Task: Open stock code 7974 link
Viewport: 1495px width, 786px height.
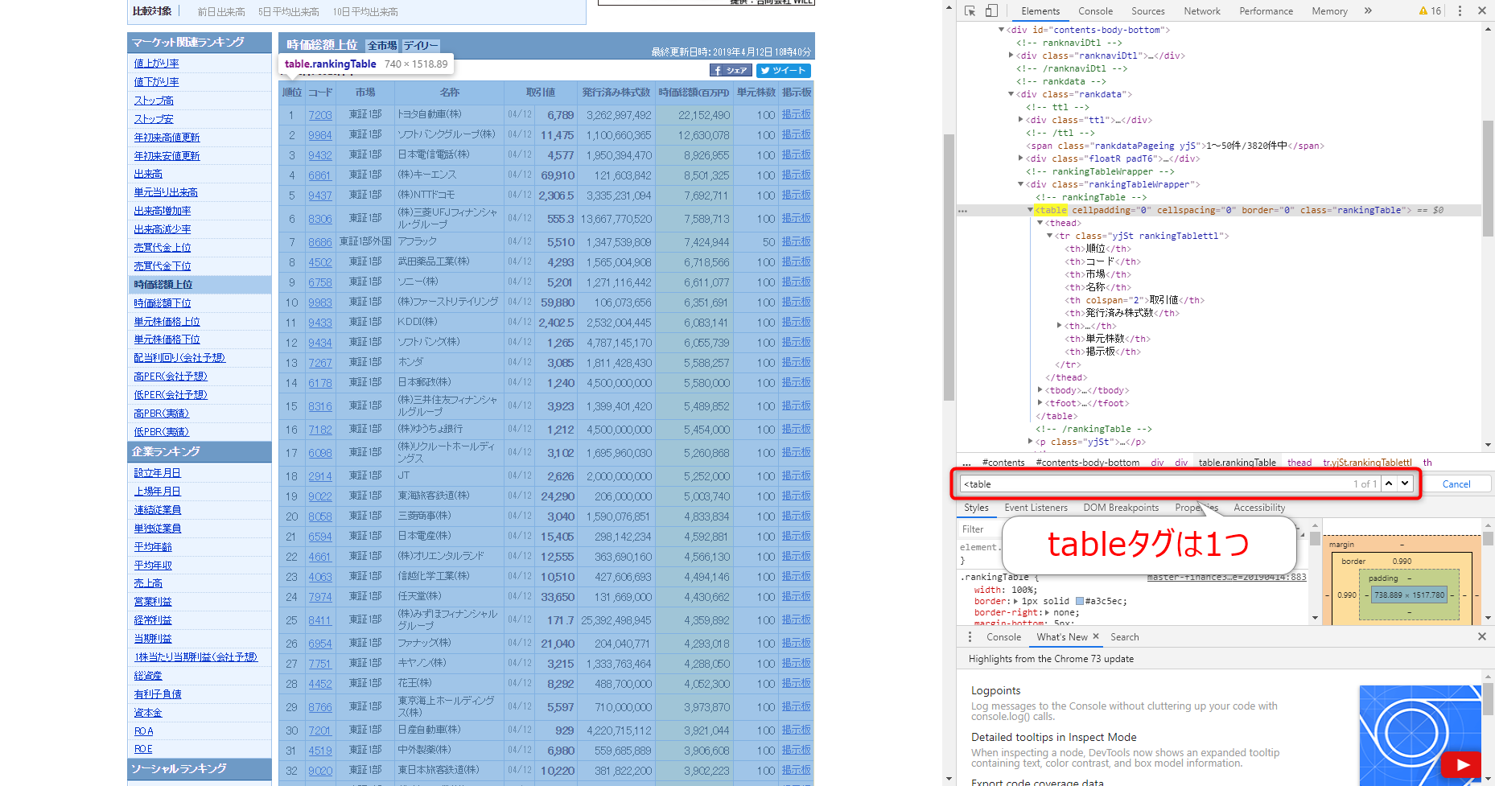Action: [320, 597]
